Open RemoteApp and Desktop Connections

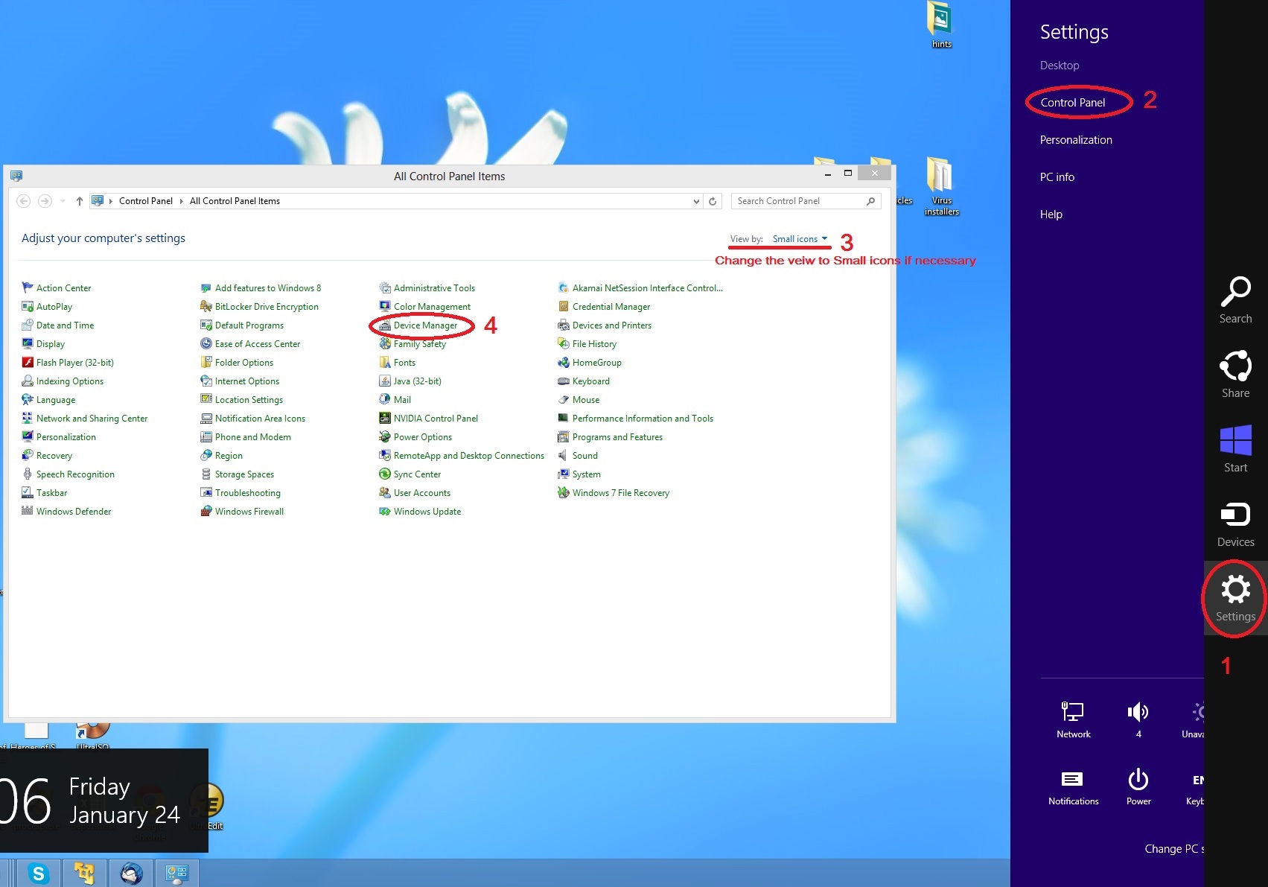(x=468, y=456)
